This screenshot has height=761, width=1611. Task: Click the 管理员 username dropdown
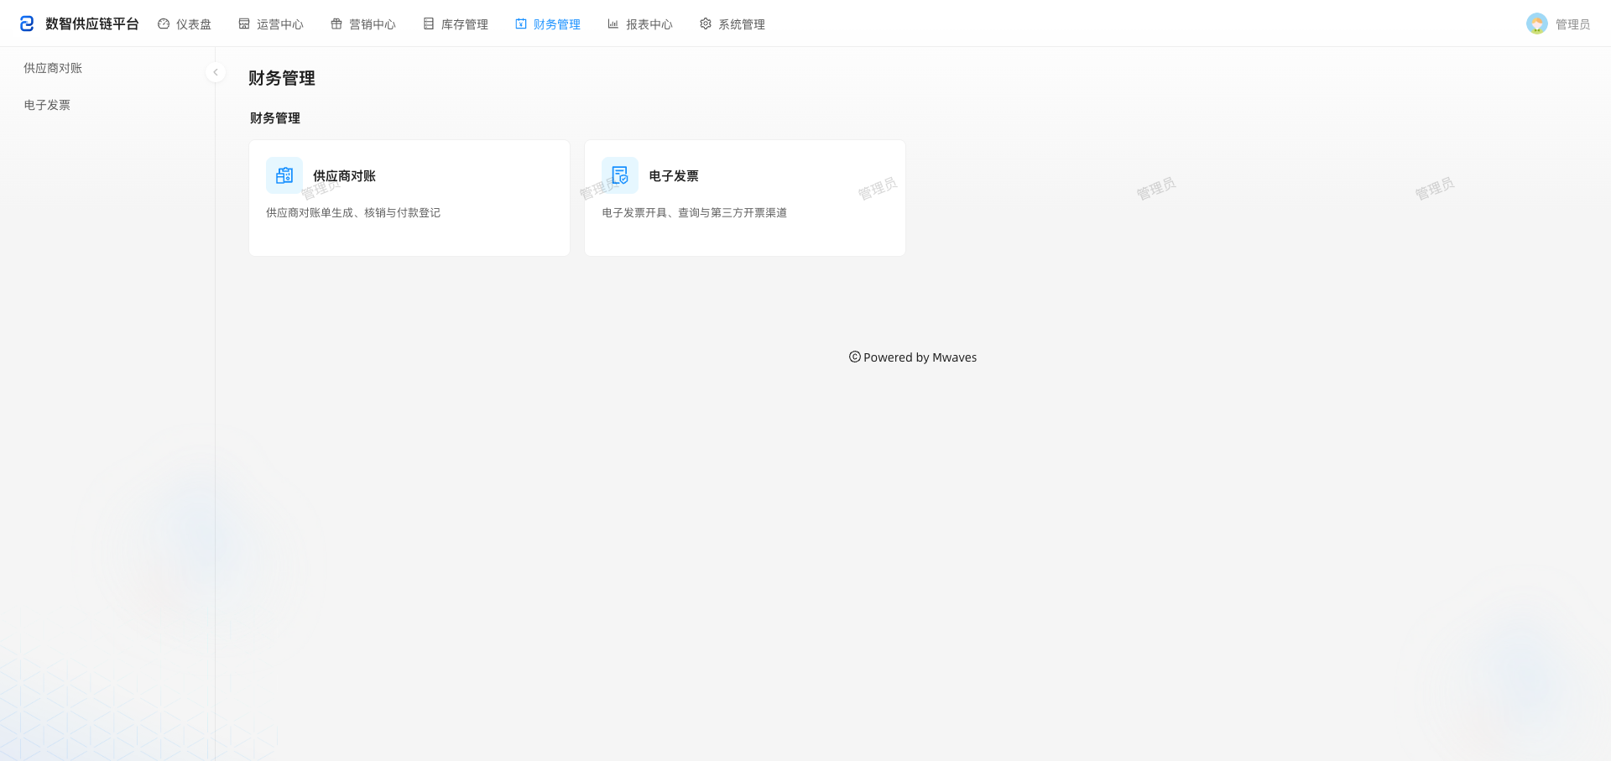click(x=1572, y=24)
